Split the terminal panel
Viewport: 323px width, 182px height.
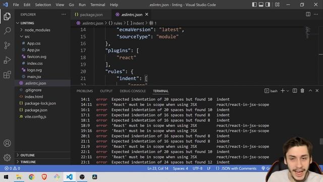295,91
